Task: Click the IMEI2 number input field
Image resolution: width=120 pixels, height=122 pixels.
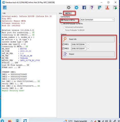Action: pyautogui.click(x=78, y=49)
